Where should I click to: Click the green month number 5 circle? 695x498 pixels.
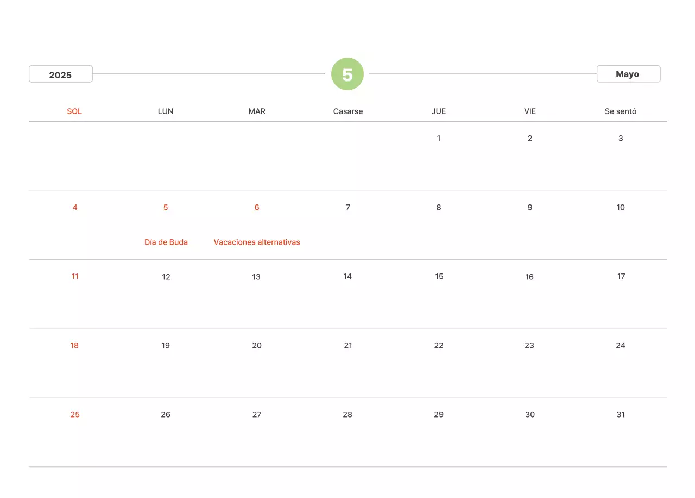coord(347,74)
